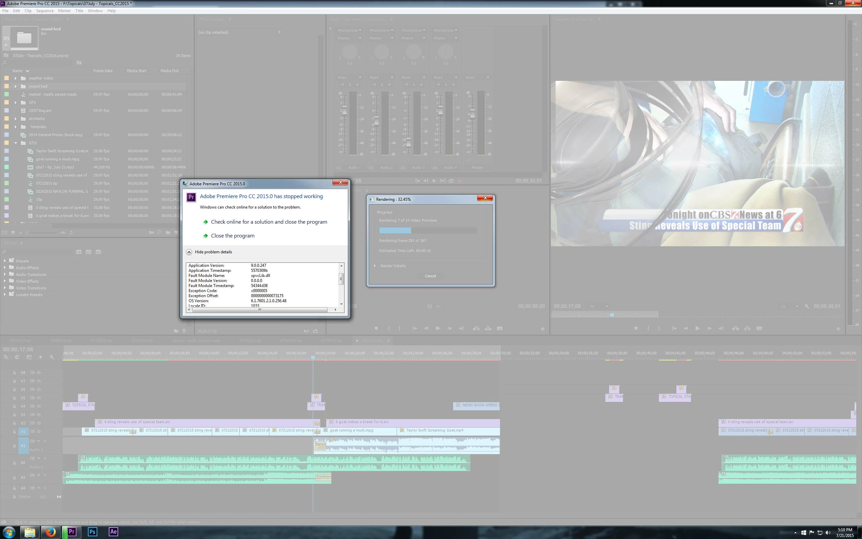862x539 pixels.
Task: Cancel the rendering progress dialog
Action: pos(430,276)
